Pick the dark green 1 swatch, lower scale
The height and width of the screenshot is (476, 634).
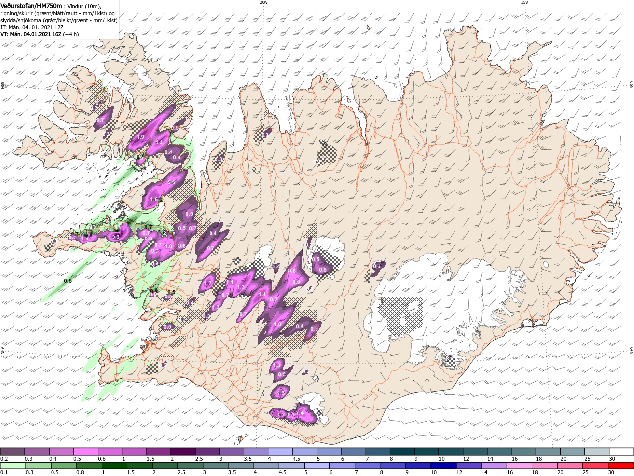[114, 466]
